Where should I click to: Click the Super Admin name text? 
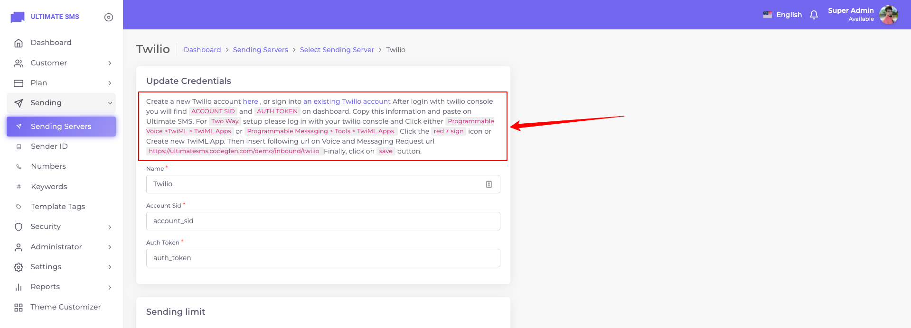[x=851, y=10]
